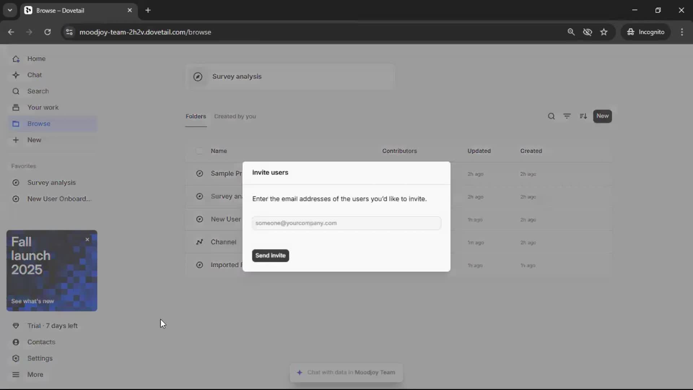The width and height of the screenshot is (693, 390).
Task: Switch to the Created by you tab
Action: point(235,116)
